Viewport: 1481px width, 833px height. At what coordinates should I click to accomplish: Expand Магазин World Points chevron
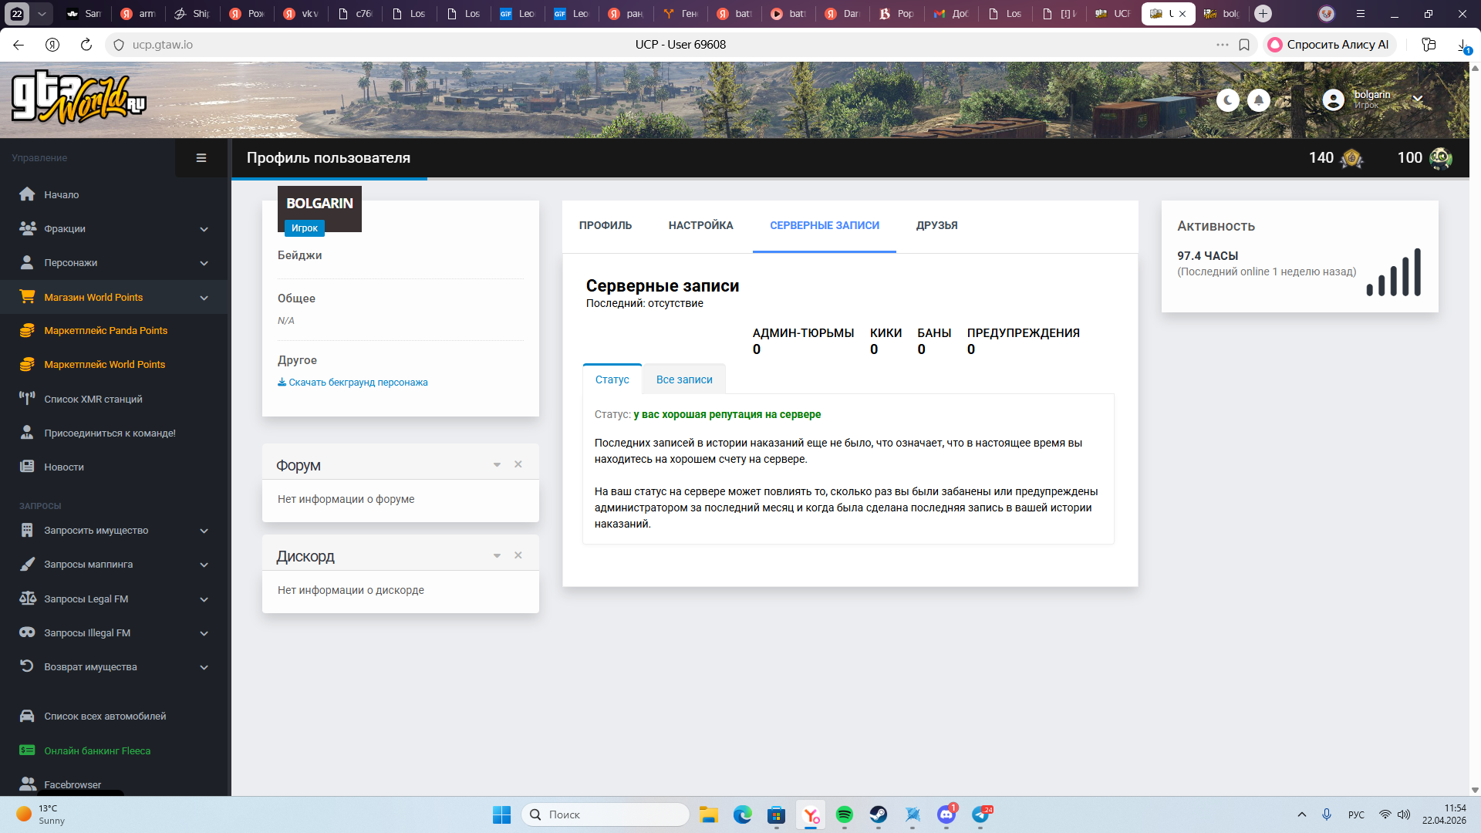click(204, 298)
